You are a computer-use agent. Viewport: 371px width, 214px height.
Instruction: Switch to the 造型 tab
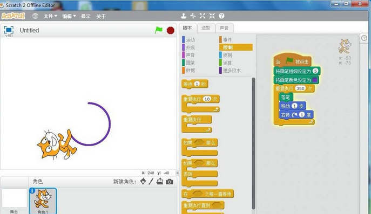[x=206, y=28]
